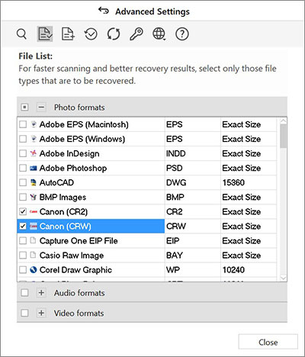Click the Video formats group label
The width and height of the screenshot is (305, 357).
(79, 313)
